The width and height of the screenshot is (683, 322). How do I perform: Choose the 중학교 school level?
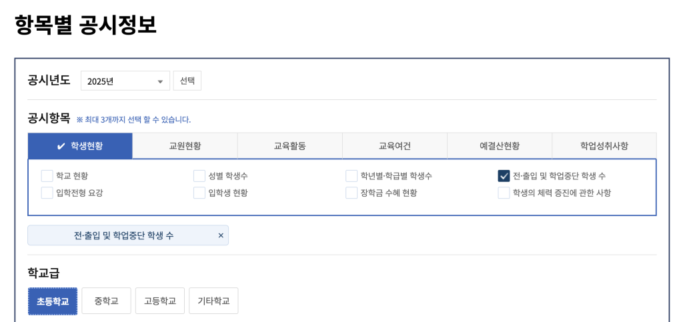(x=106, y=301)
